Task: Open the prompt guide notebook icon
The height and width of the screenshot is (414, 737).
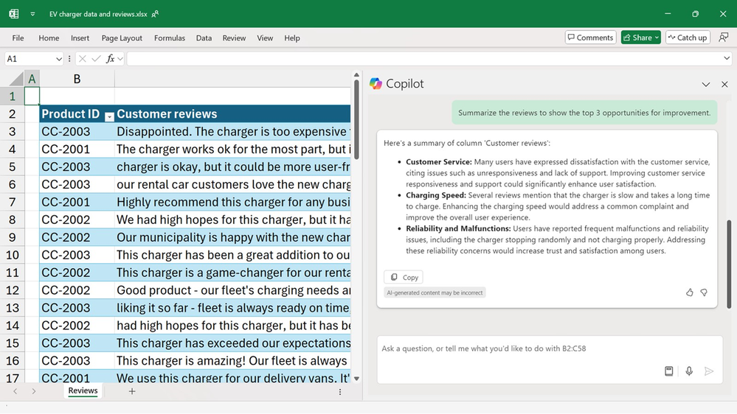Action: (x=668, y=371)
